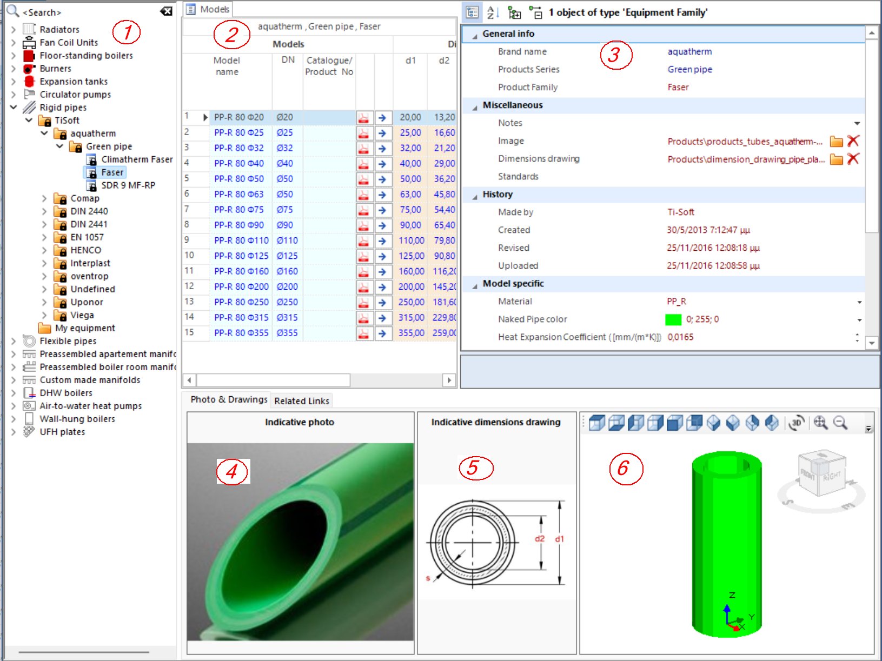Viewport: 882px width, 661px height.
Task: Expand the HENCO folder node
Action: tap(45, 250)
